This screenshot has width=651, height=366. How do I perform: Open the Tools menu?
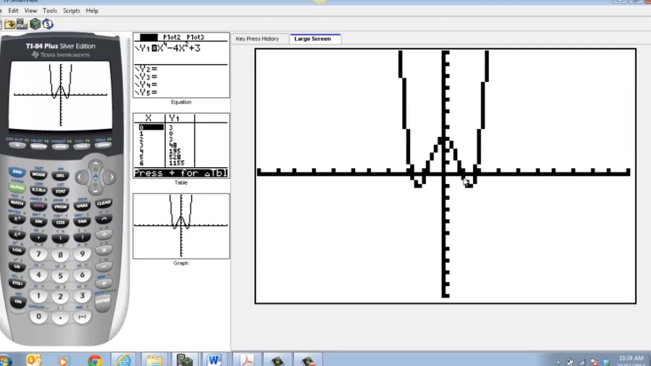(x=50, y=11)
